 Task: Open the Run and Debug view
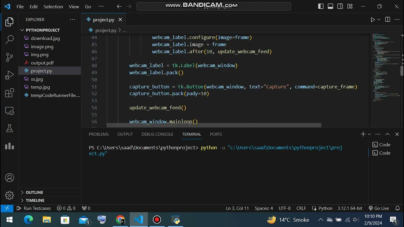9,75
